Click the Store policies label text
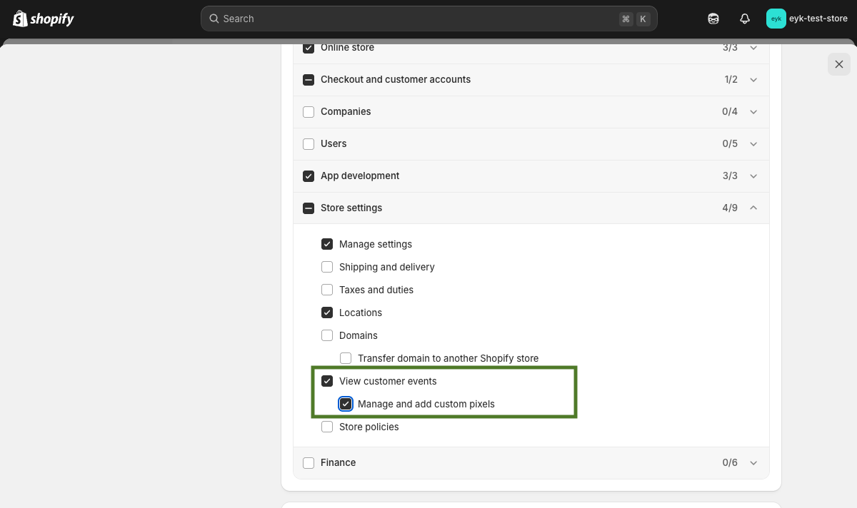Image resolution: width=857 pixels, height=508 pixels. click(x=369, y=427)
